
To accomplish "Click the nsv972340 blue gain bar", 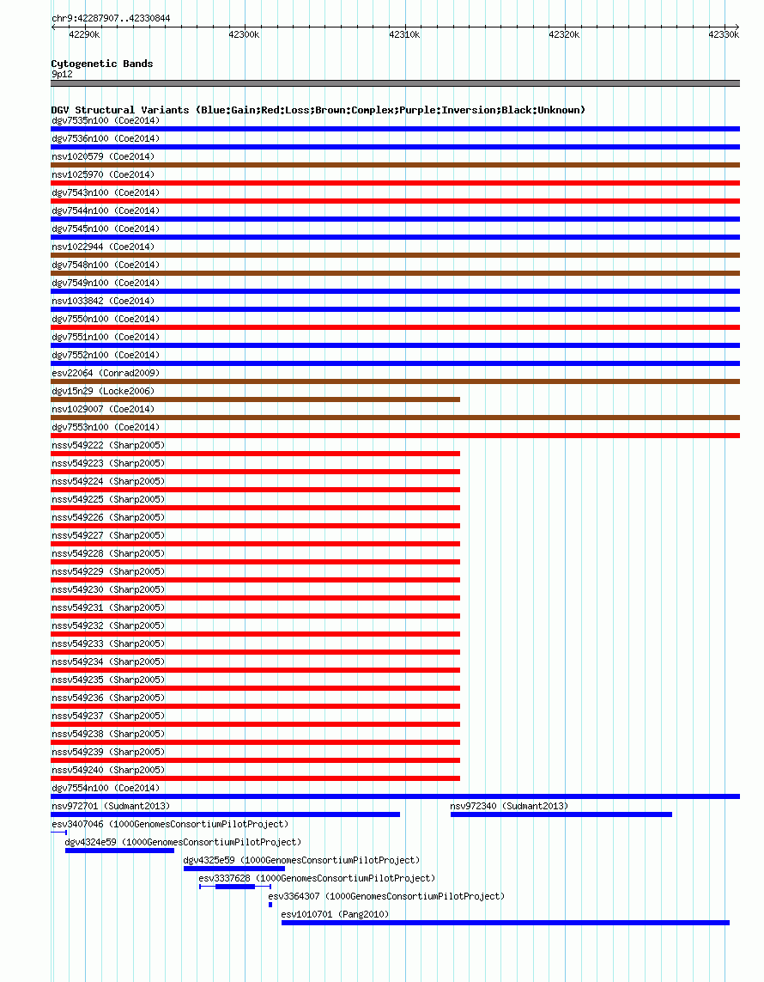I will [561, 814].
